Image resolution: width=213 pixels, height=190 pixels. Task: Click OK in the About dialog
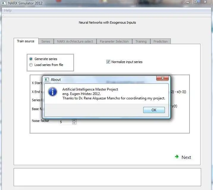pos(154,110)
